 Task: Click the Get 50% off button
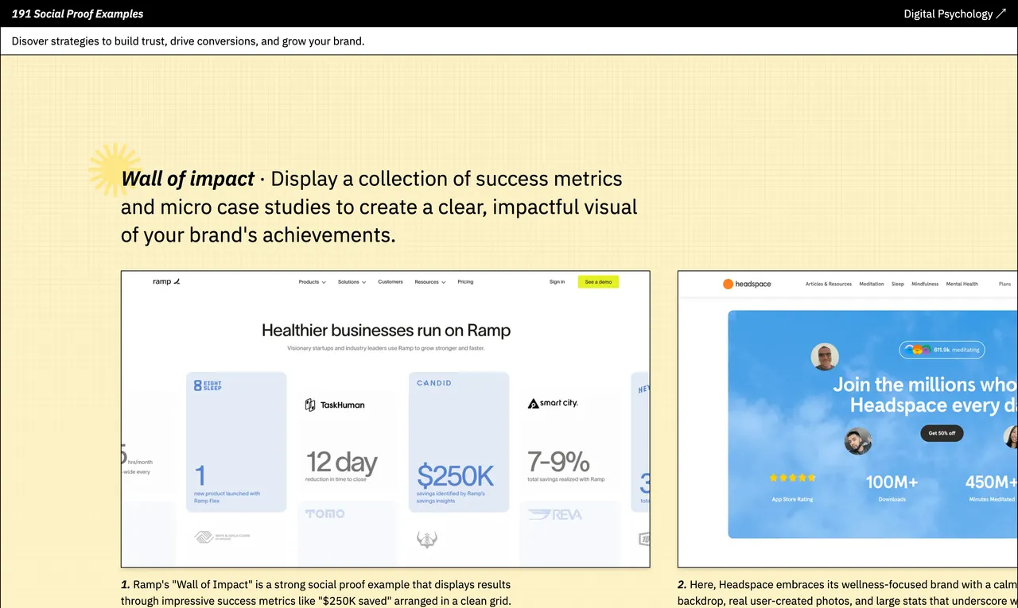tap(941, 433)
